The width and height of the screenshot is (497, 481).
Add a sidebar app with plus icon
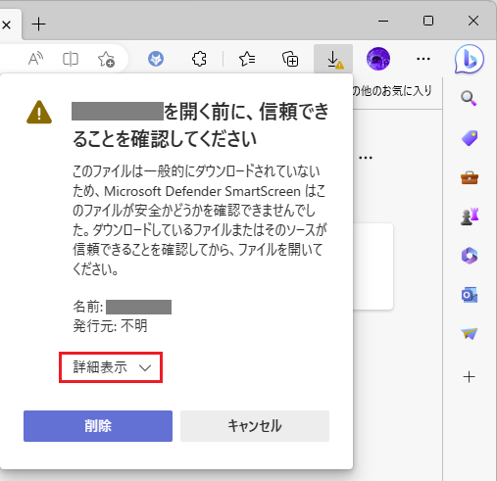(x=469, y=377)
